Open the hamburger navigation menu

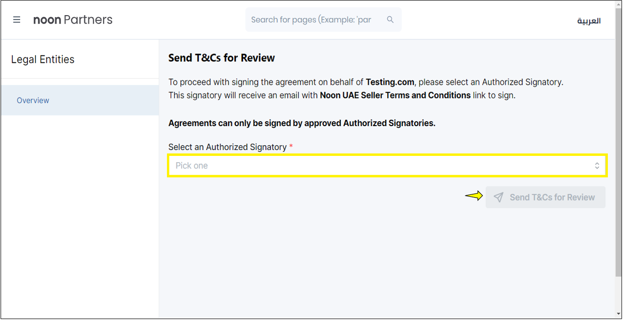(x=17, y=20)
